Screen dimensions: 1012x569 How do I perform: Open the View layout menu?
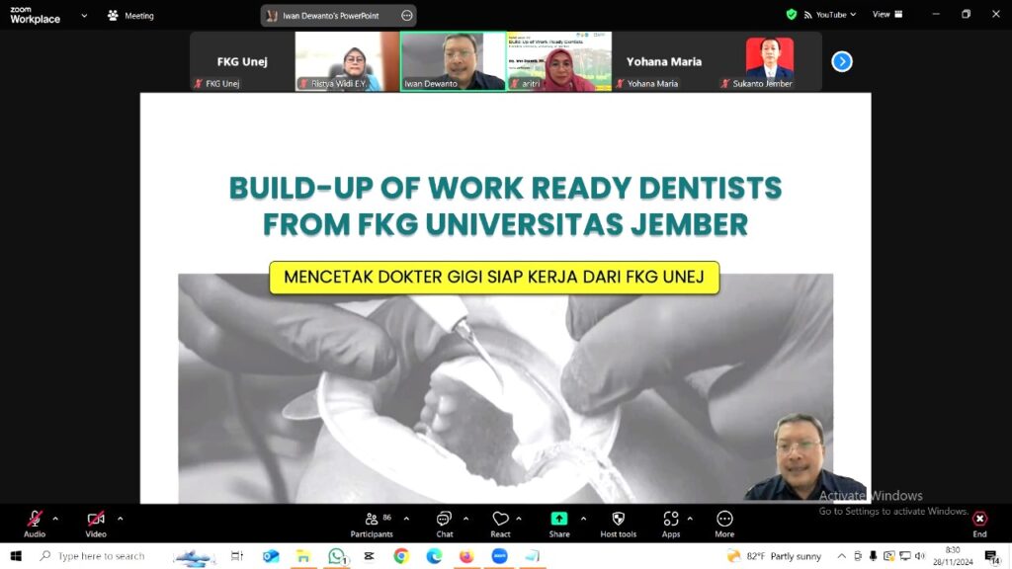point(887,14)
